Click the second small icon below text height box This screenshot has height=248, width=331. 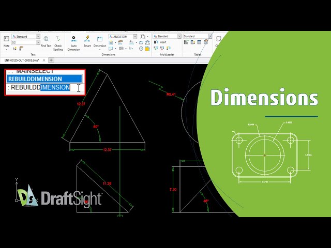pos(21,49)
